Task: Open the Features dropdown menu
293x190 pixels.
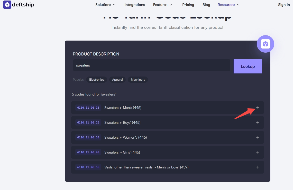Action: [162, 5]
